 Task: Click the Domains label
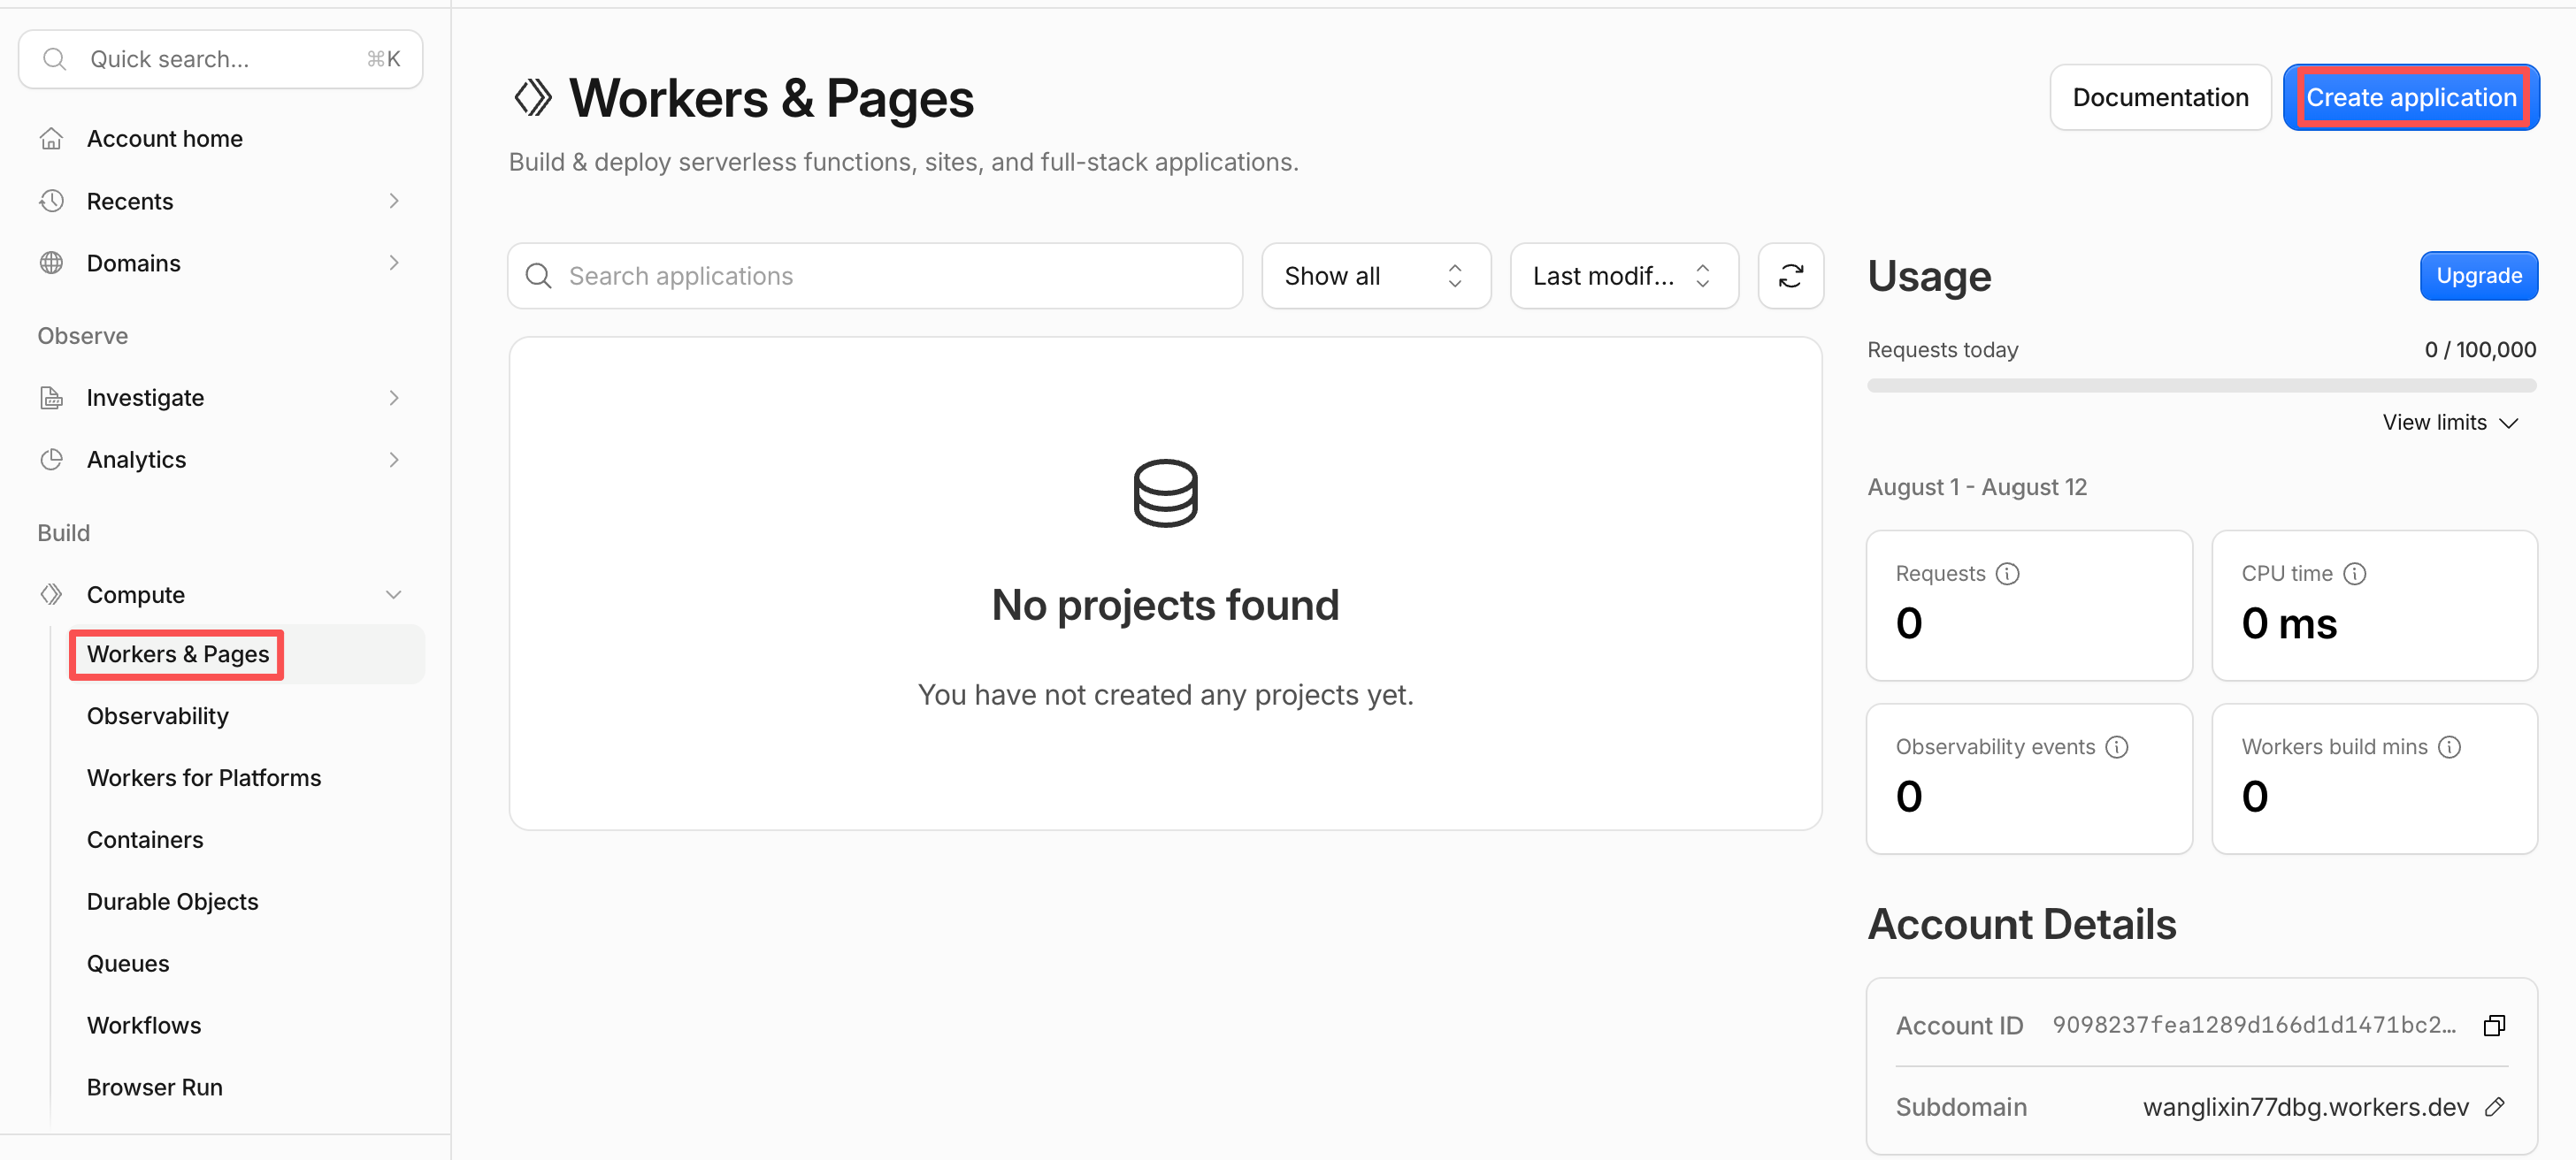click(133, 263)
